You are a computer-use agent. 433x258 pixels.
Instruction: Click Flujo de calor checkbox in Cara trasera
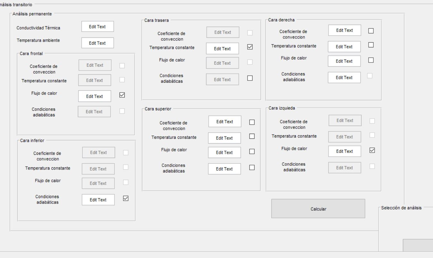tap(250, 62)
